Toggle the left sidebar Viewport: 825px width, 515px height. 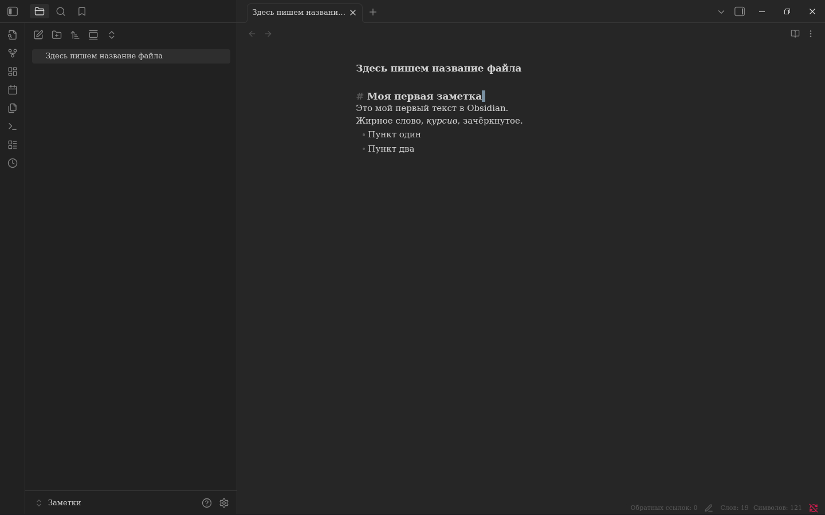pos(13,11)
